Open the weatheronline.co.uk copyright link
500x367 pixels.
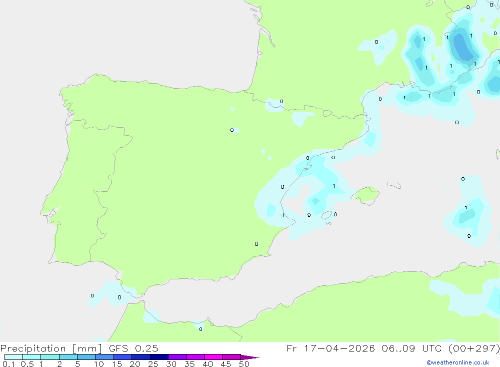point(458,362)
